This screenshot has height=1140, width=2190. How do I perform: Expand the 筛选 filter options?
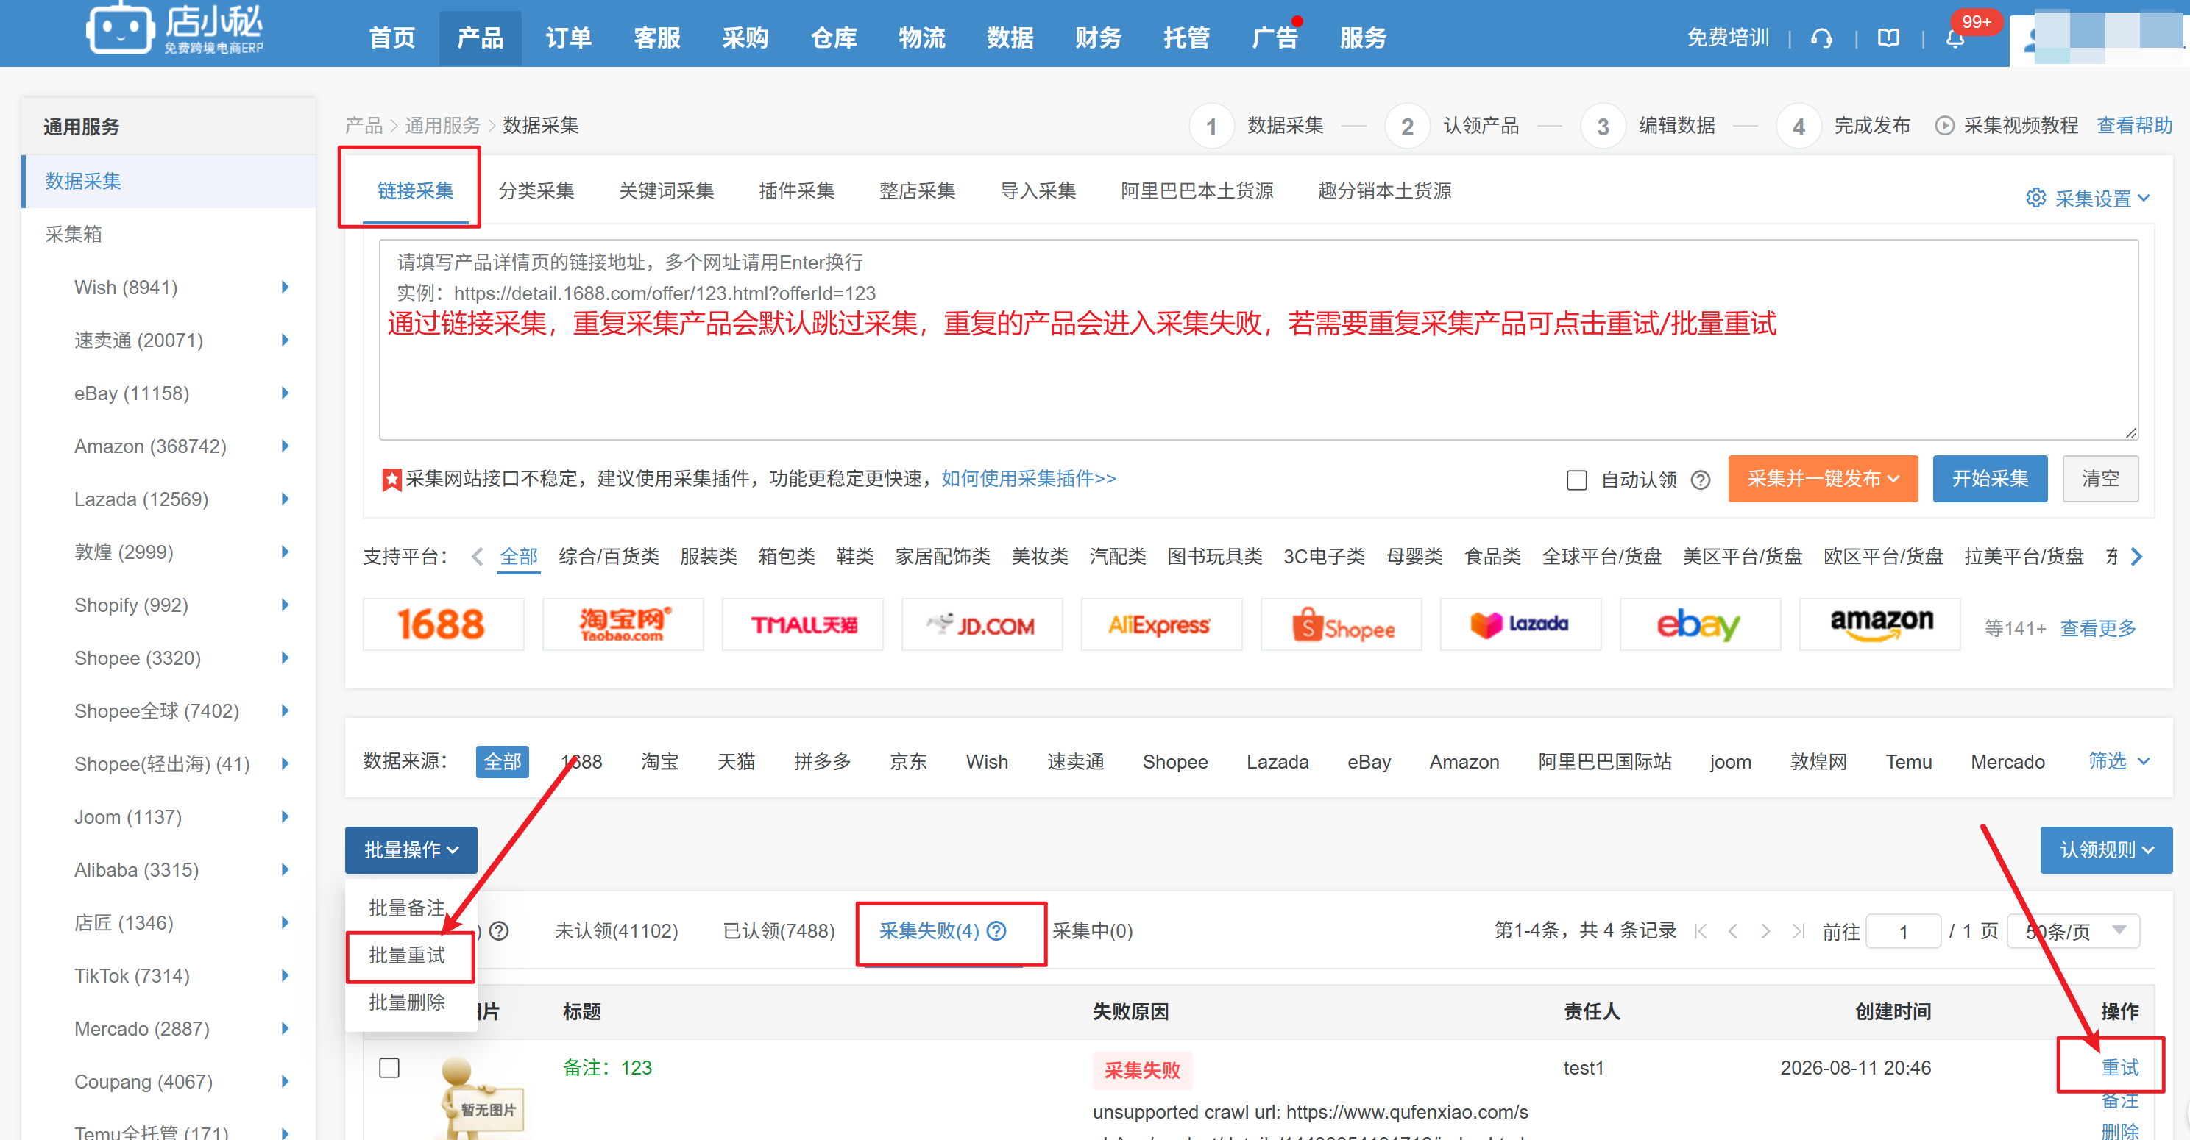point(2119,760)
